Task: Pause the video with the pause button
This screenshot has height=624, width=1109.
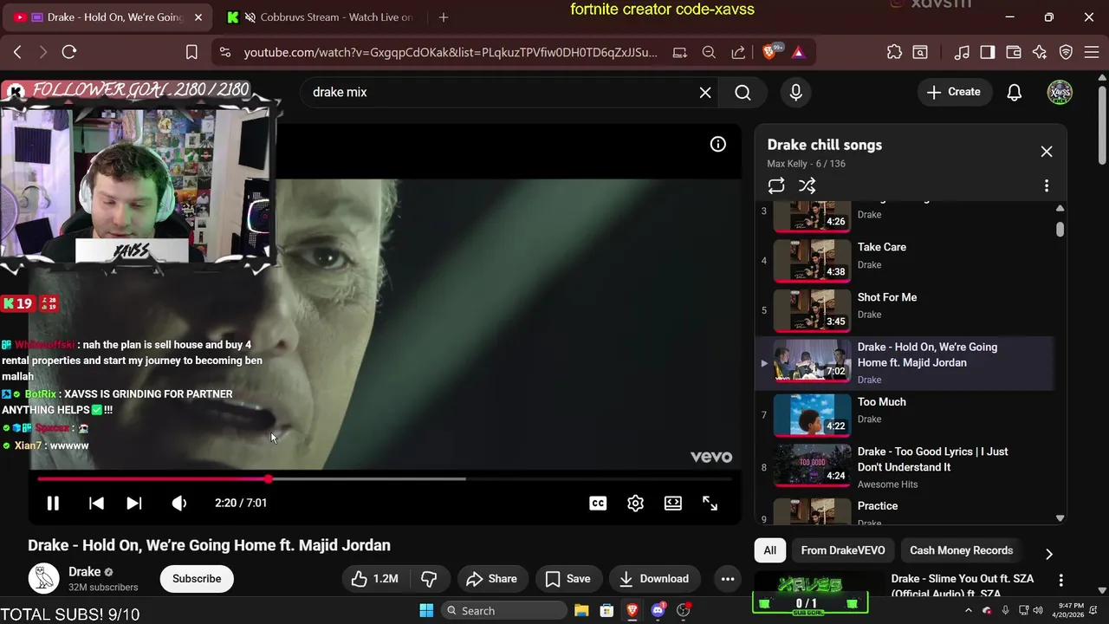Action: pyautogui.click(x=53, y=503)
